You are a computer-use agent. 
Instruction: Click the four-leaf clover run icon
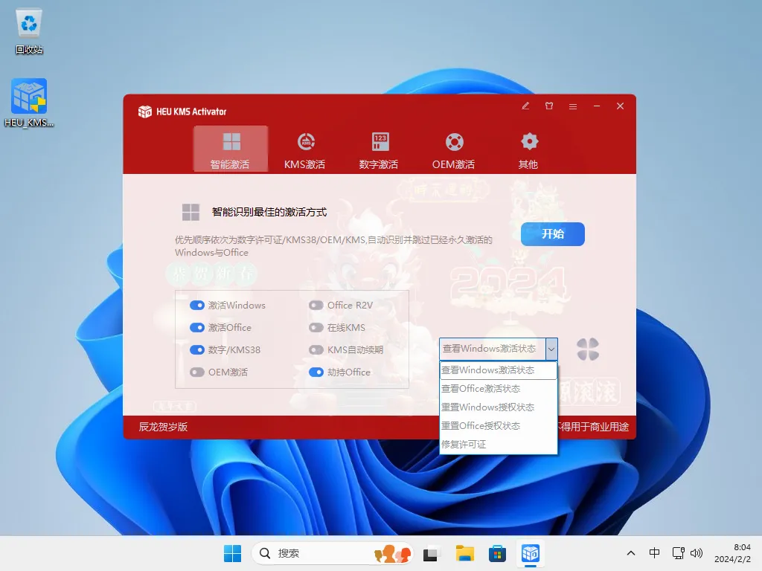coord(588,349)
